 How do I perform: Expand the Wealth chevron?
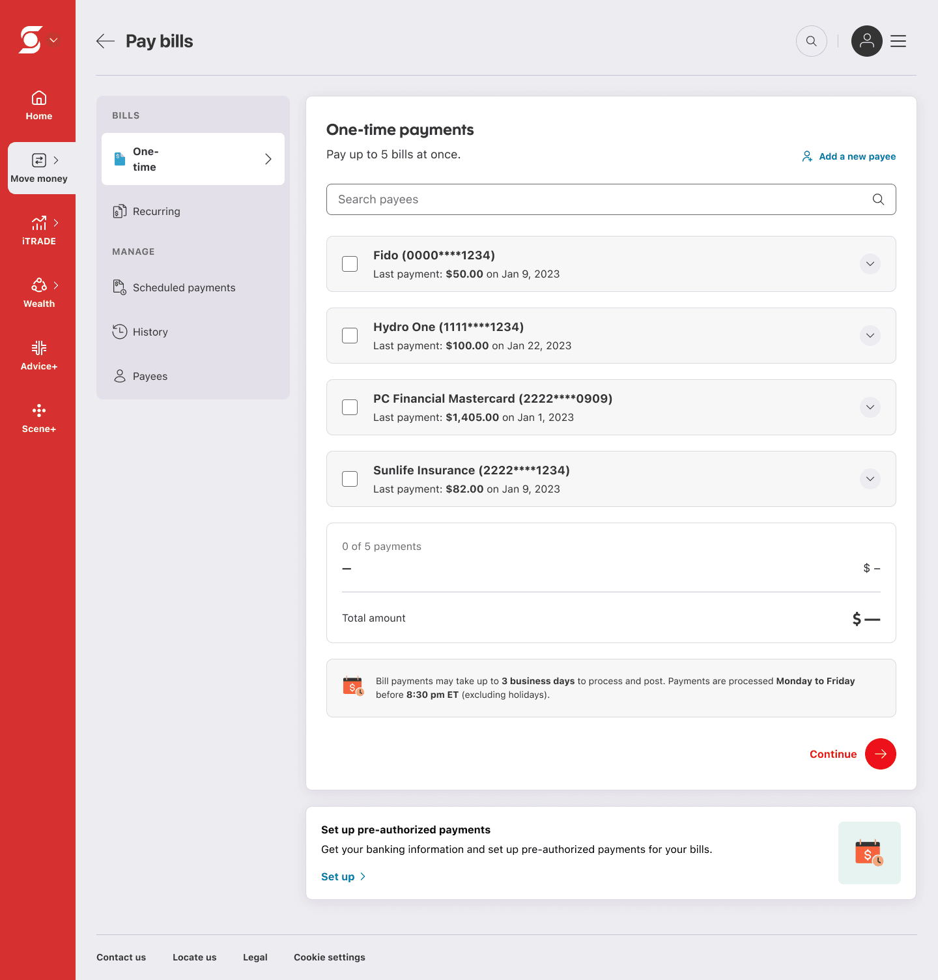click(x=56, y=285)
